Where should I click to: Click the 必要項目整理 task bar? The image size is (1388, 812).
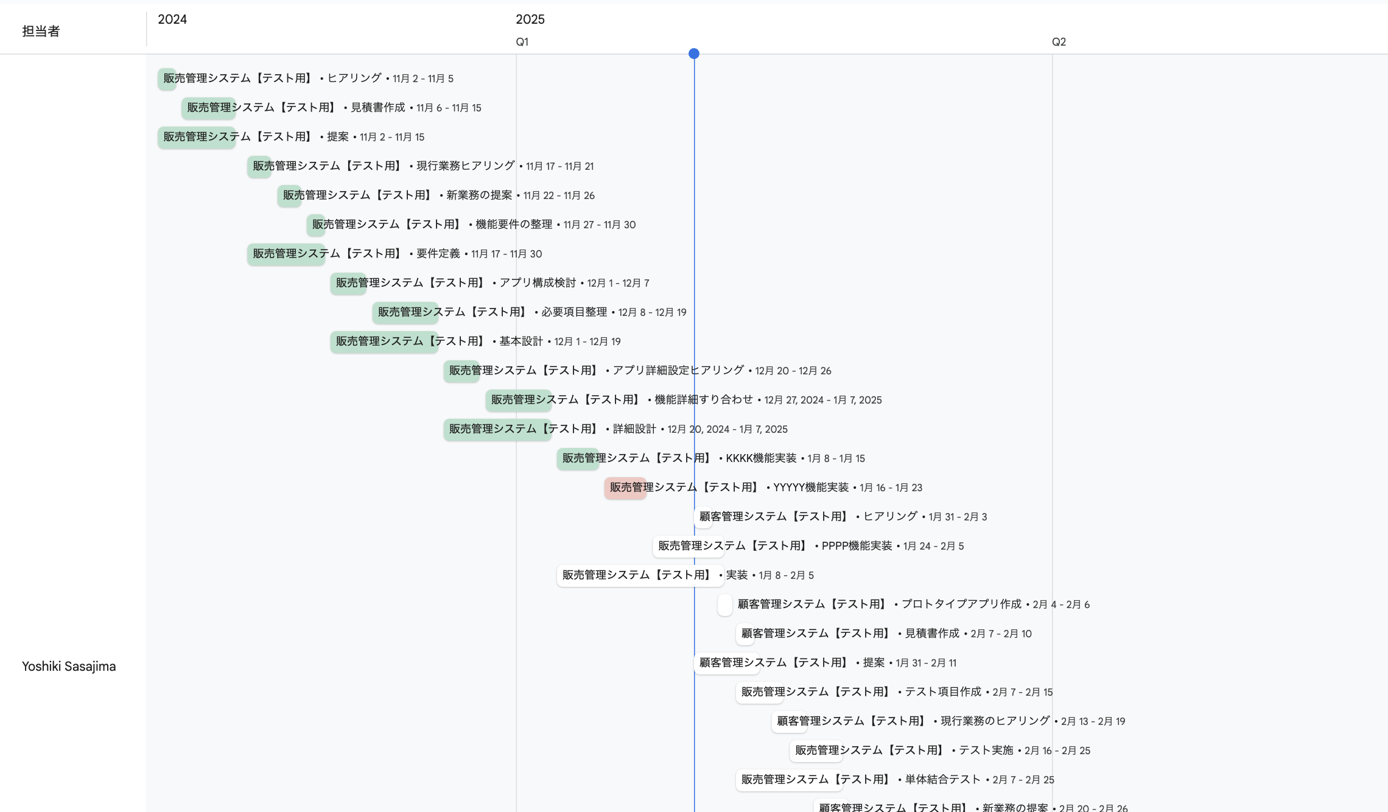coord(405,312)
